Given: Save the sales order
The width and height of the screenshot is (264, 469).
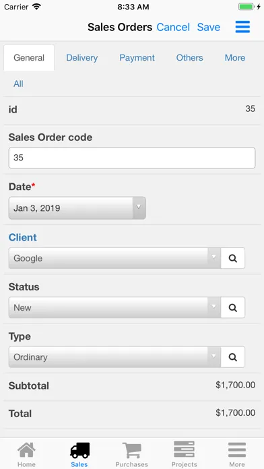Looking at the screenshot, I should pyautogui.click(x=209, y=27).
